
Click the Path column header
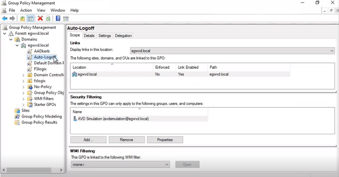point(249,67)
